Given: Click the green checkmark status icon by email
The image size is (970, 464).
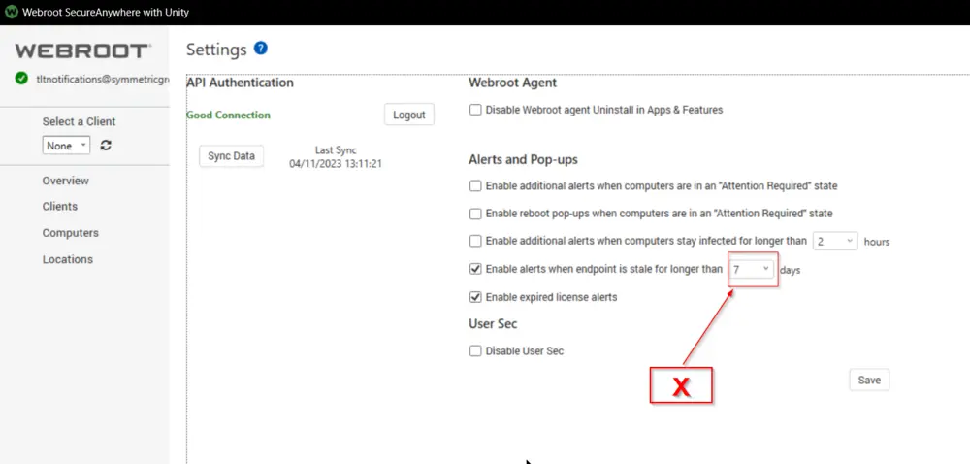Looking at the screenshot, I should click(x=21, y=79).
